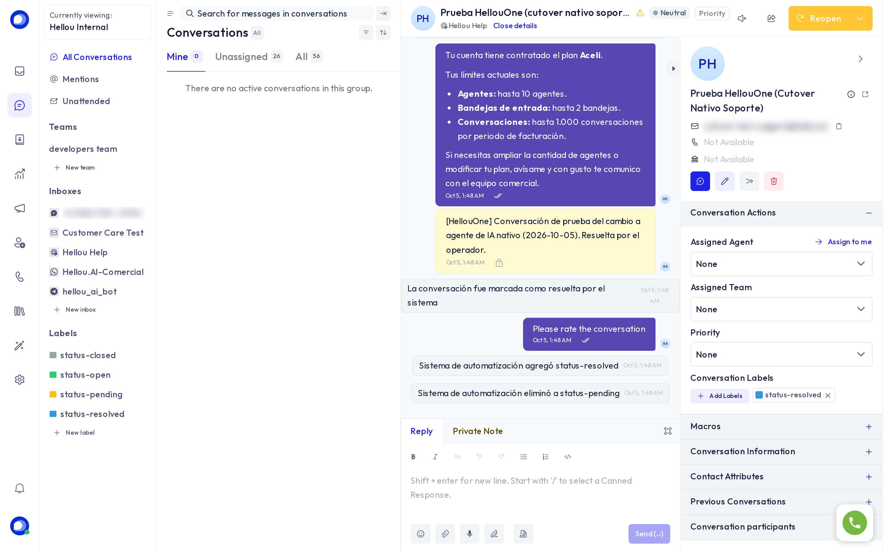This screenshot has width=883, height=551.
Task: Click the search messages input field
Action: pyautogui.click(x=277, y=13)
